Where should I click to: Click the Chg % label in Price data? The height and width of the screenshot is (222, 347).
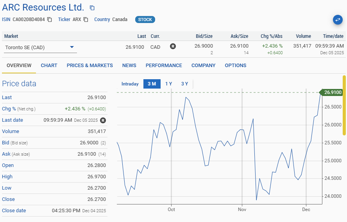[x=9, y=109]
